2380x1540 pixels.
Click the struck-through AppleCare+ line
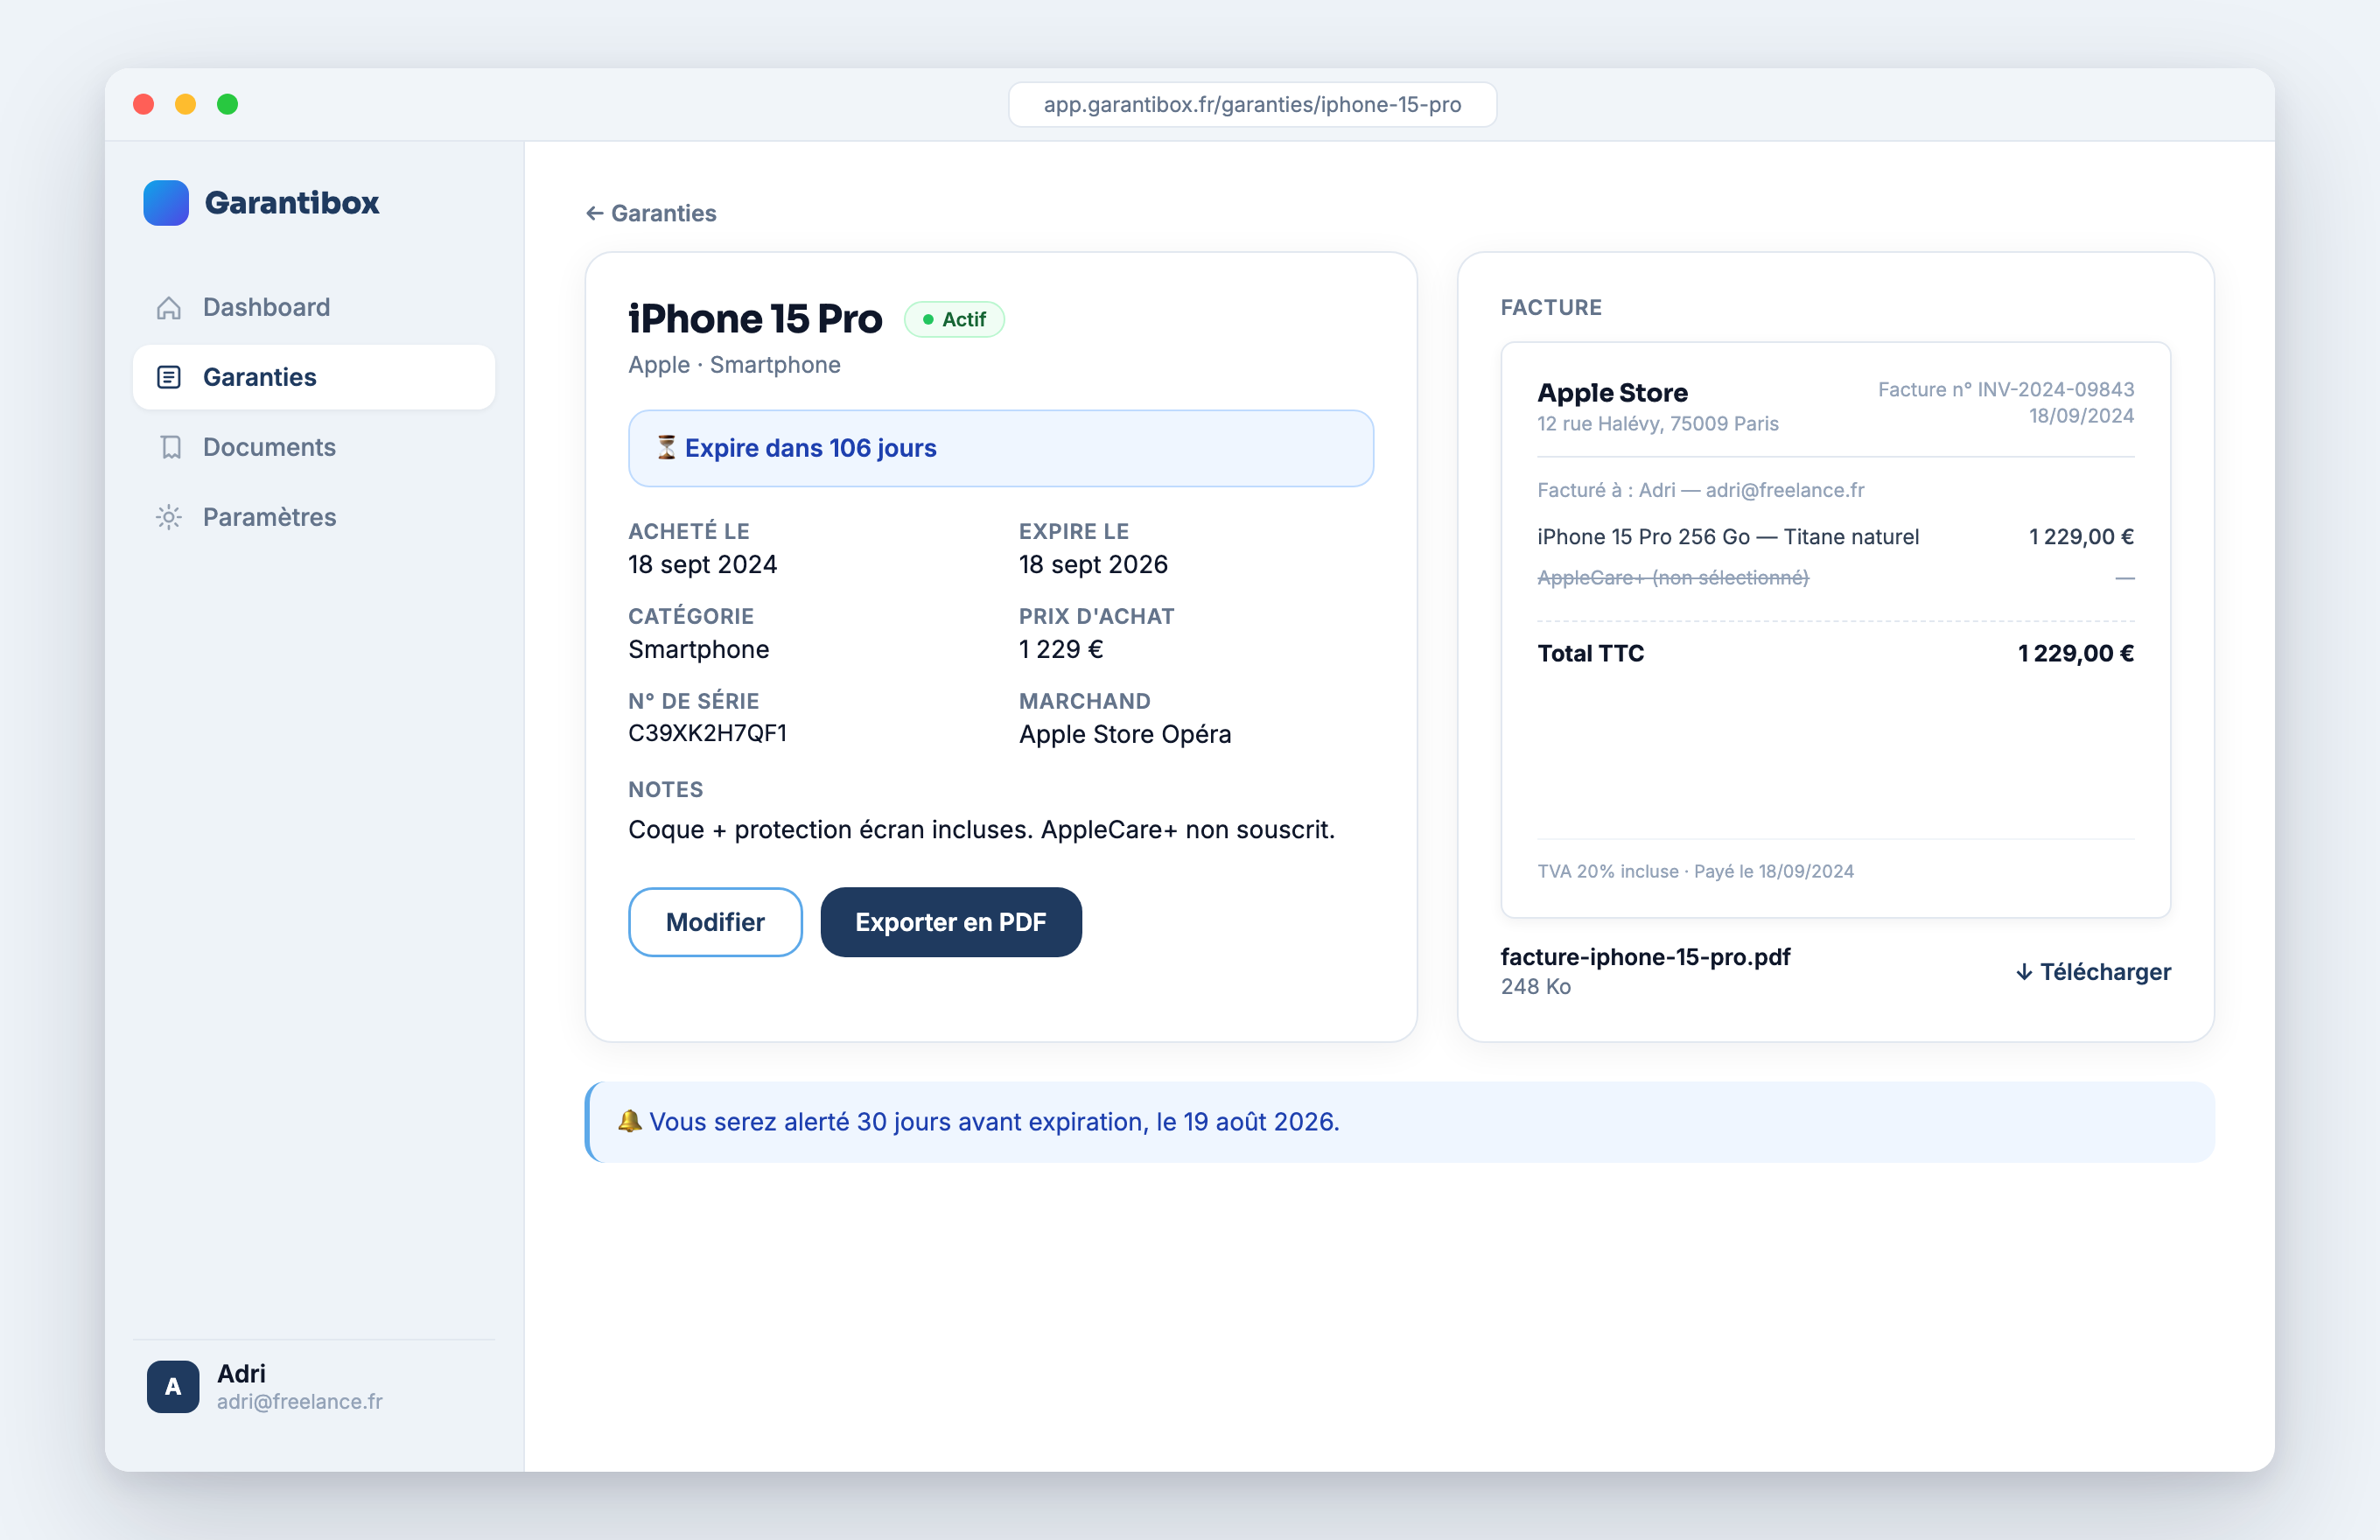pyautogui.click(x=1673, y=578)
